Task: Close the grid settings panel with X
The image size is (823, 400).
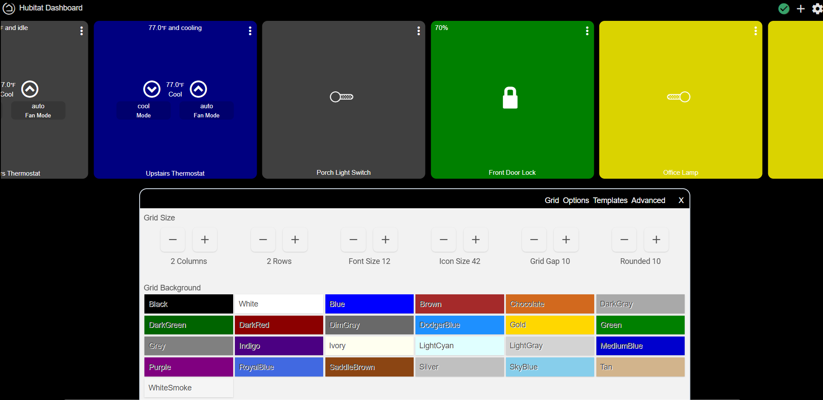Action: coord(681,200)
